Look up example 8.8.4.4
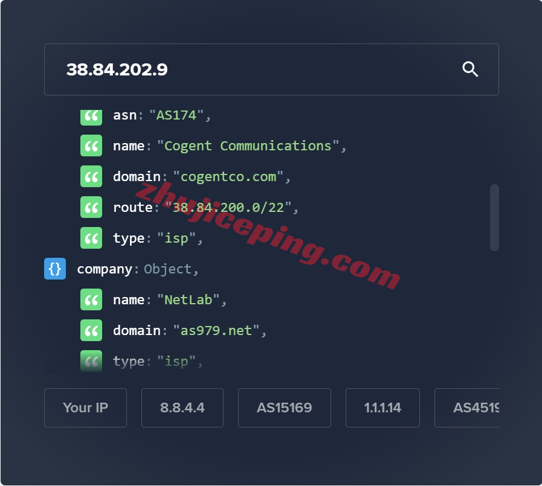Image resolution: width=542 pixels, height=486 pixels. click(182, 408)
